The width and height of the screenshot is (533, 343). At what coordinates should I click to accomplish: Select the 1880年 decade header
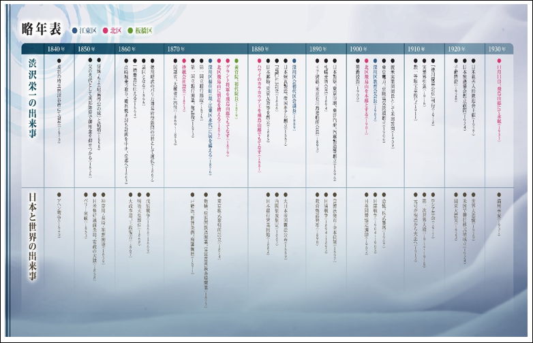click(x=260, y=49)
